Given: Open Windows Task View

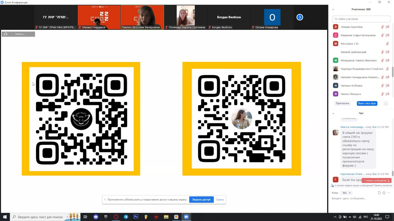Looking at the screenshot, I should pos(86,217).
